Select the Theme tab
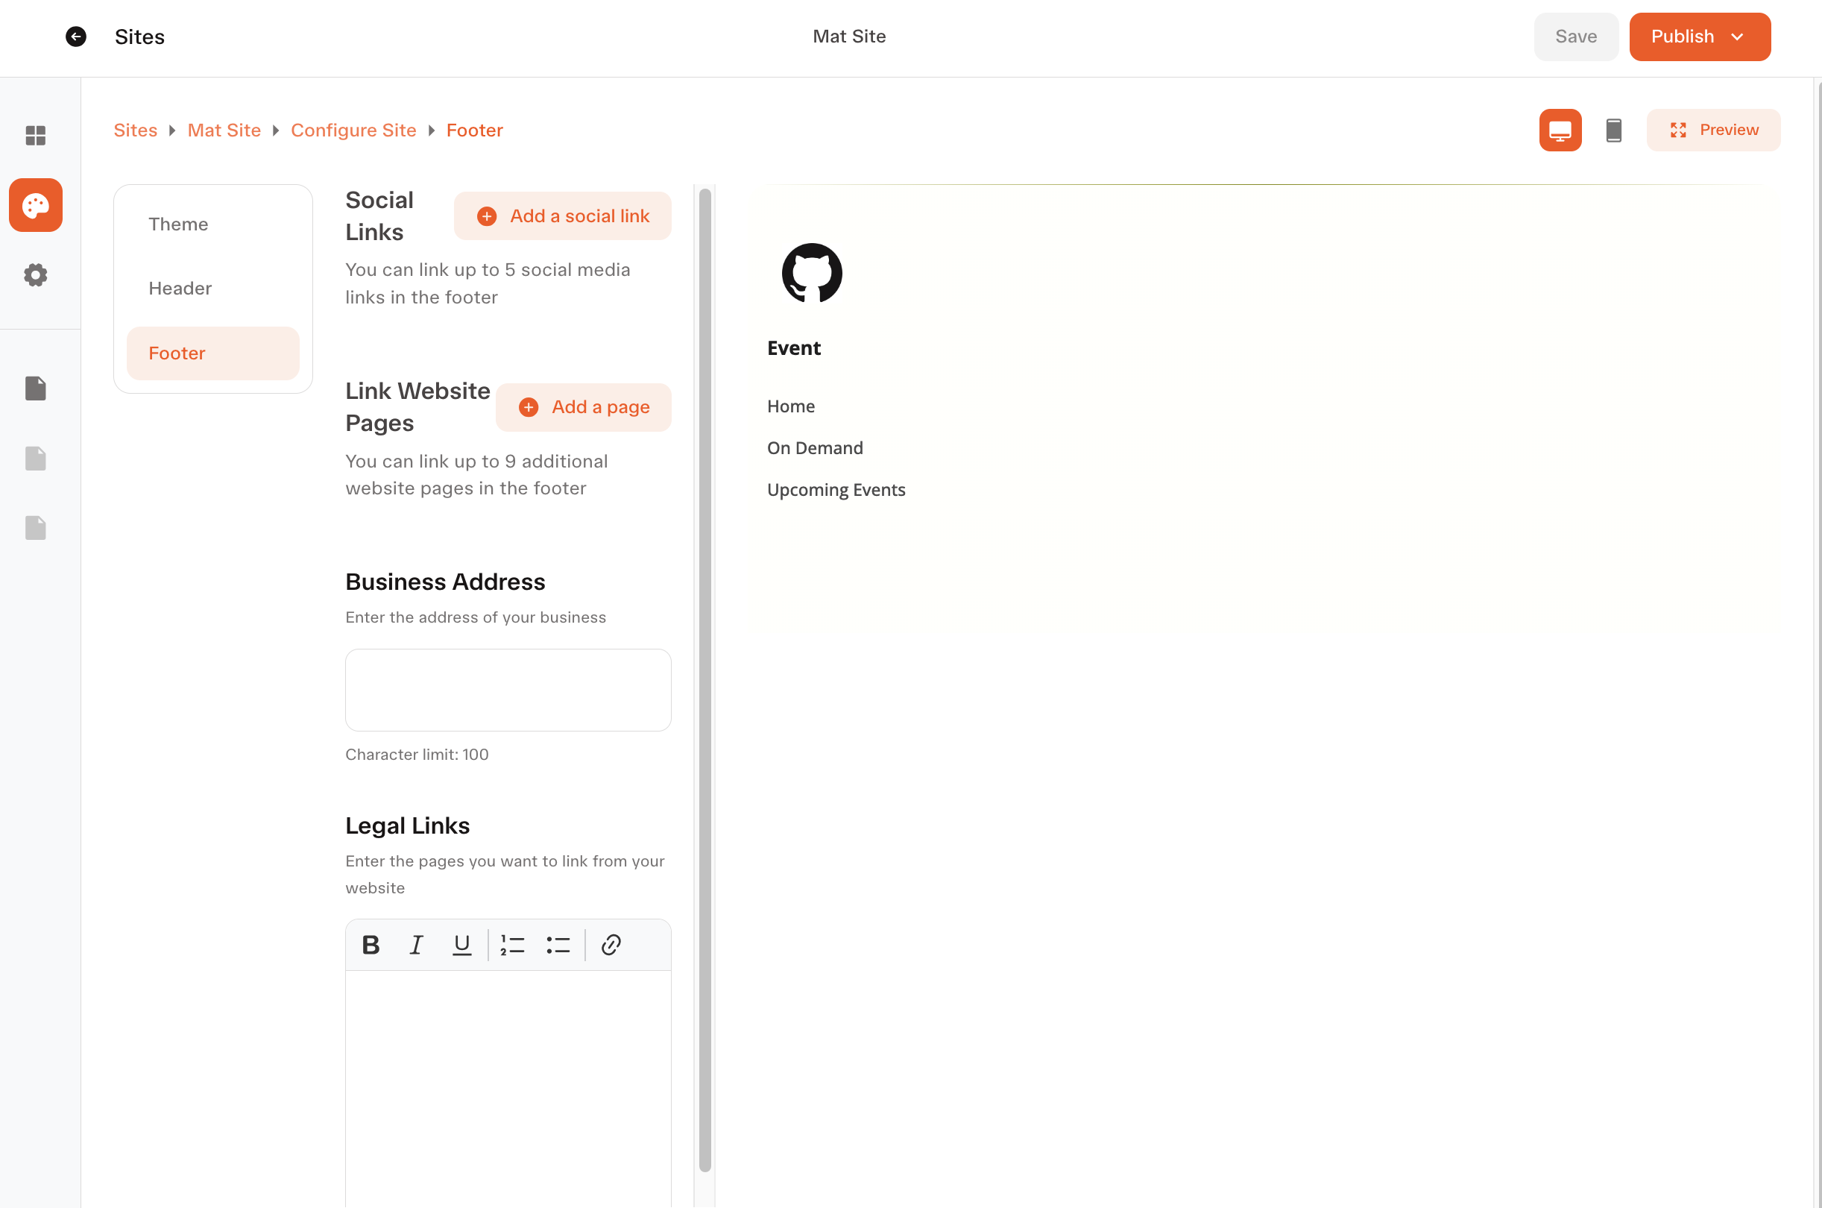 coord(213,224)
